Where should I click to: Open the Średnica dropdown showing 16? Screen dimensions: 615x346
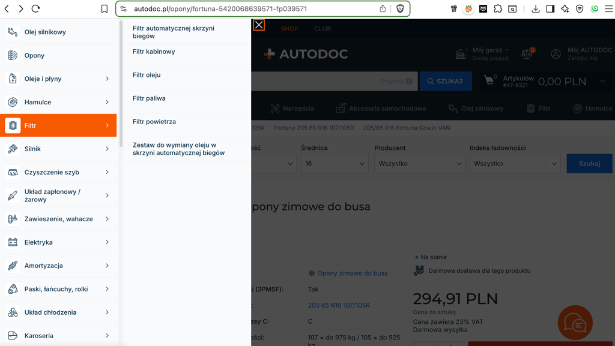coord(335,164)
